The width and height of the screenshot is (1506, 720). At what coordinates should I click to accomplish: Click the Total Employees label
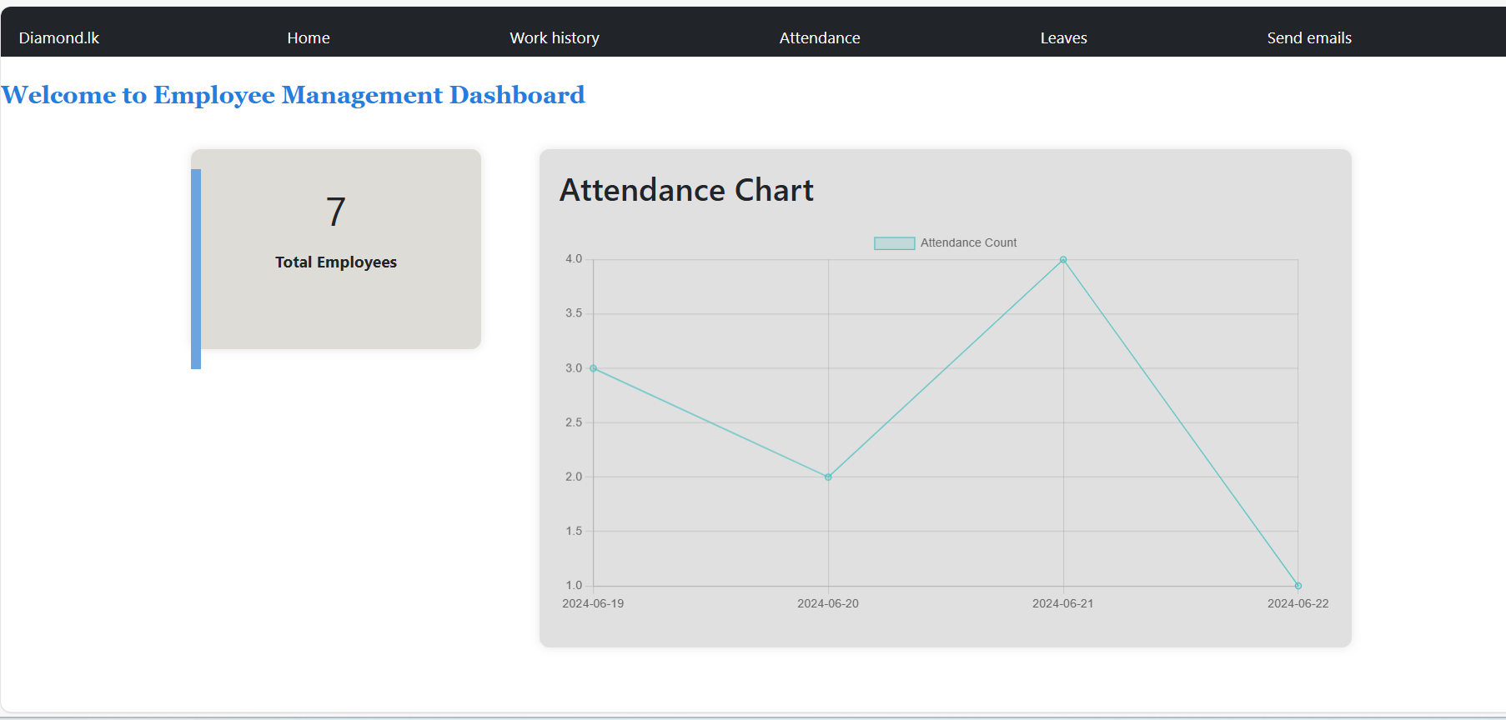[x=336, y=262]
